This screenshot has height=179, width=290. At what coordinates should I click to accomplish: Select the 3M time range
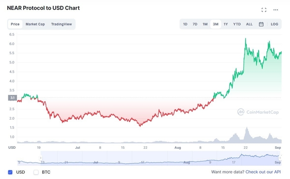(215, 24)
